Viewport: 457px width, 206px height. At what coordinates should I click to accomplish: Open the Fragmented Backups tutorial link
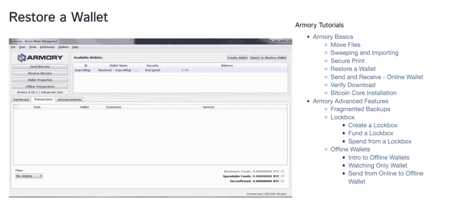tap(360, 109)
